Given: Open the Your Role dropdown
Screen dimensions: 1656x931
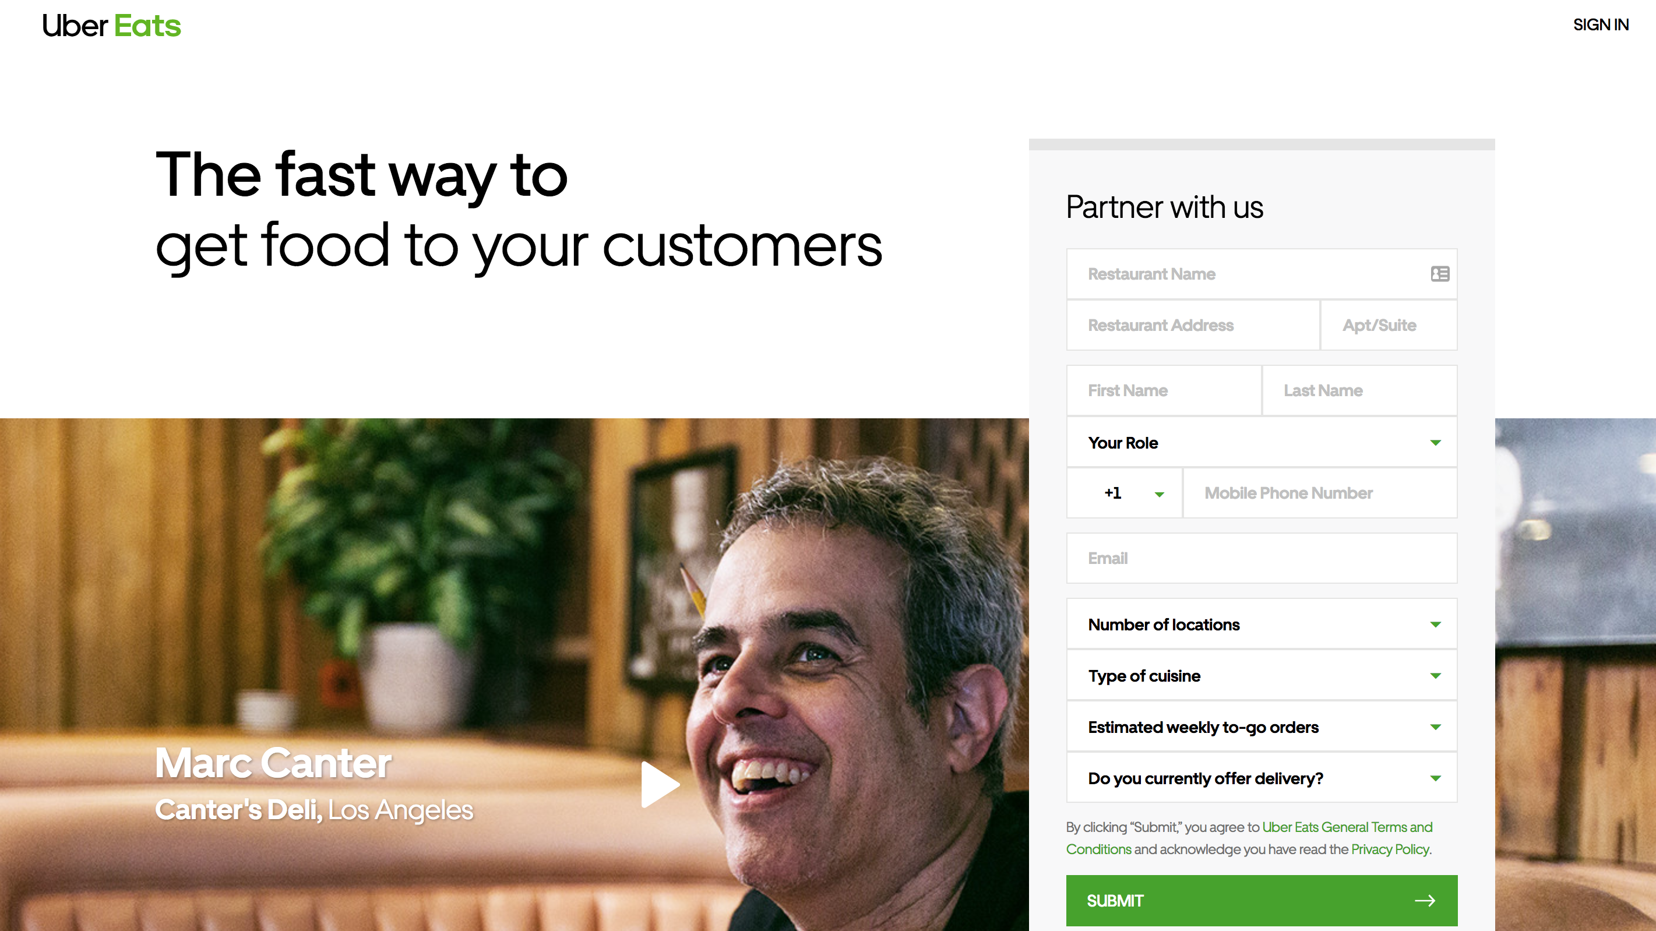Looking at the screenshot, I should [x=1262, y=442].
